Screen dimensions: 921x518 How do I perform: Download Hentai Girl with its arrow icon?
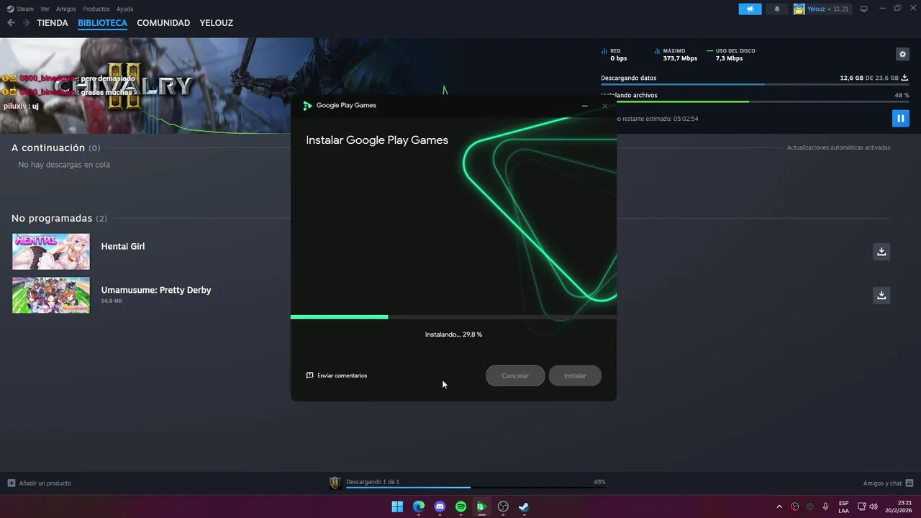point(881,252)
